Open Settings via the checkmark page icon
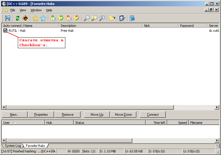221x155 pixels. click(x=122, y=18)
